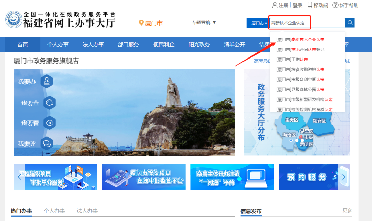Click the 我要查 magnifier icon
This screenshot has height=221, width=372.
pos(49,103)
